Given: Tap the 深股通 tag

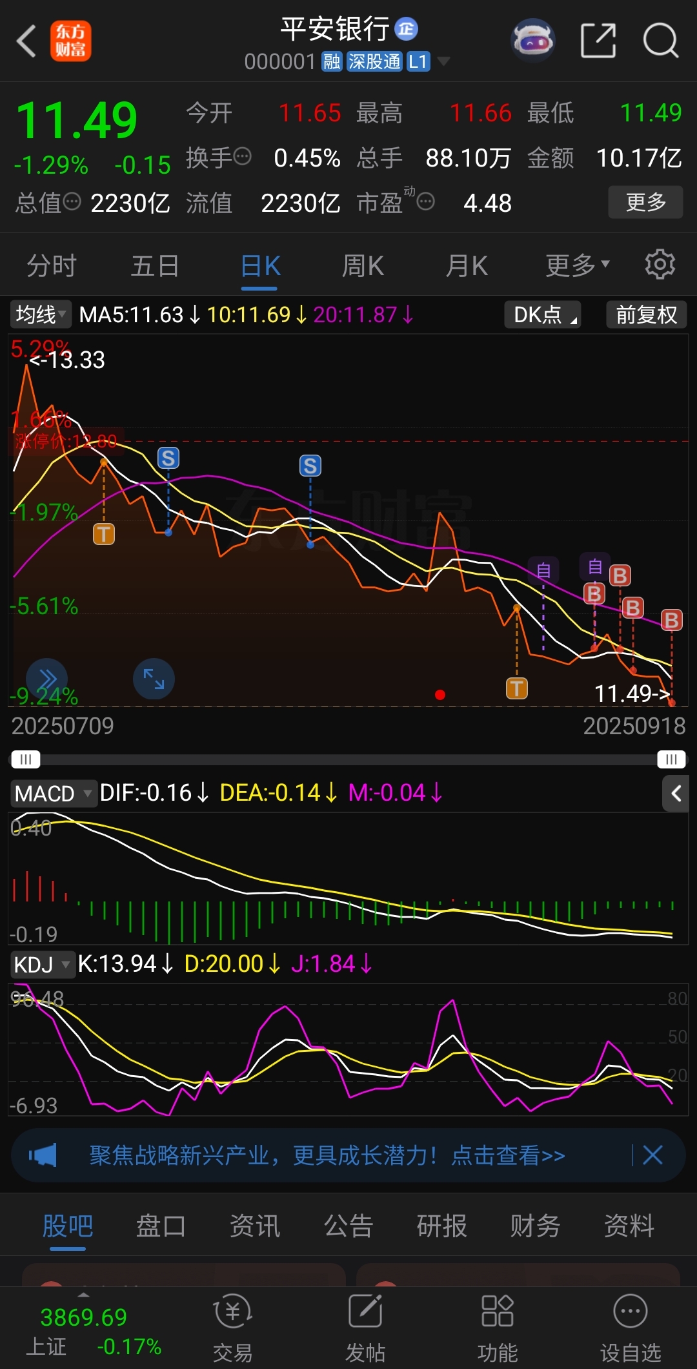Looking at the screenshot, I should click(374, 62).
